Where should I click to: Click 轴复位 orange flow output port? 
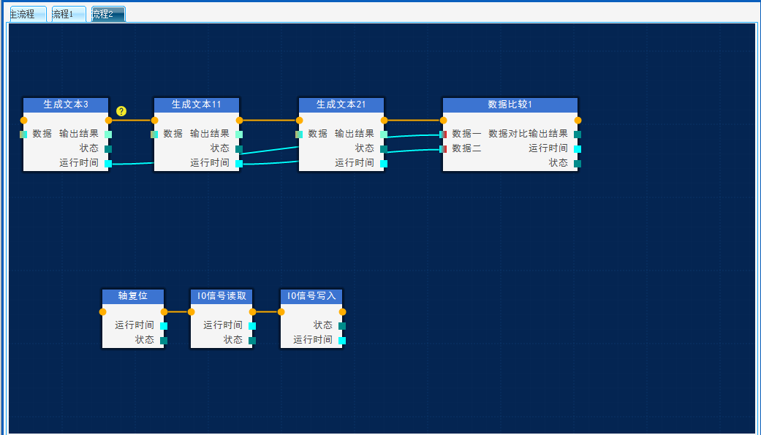[x=164, y=312]
